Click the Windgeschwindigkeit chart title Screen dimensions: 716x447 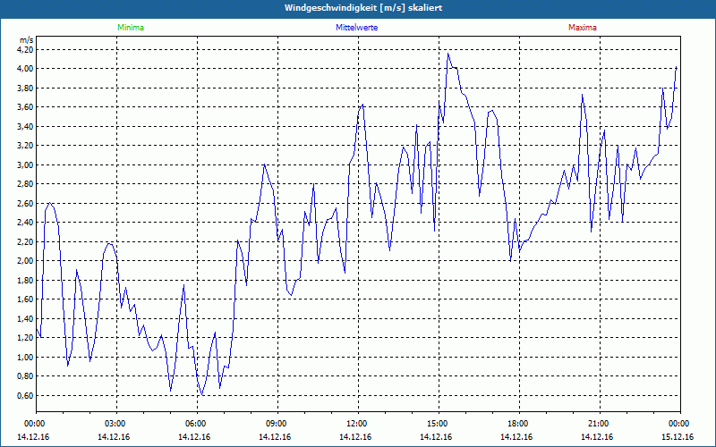[363, 8]
